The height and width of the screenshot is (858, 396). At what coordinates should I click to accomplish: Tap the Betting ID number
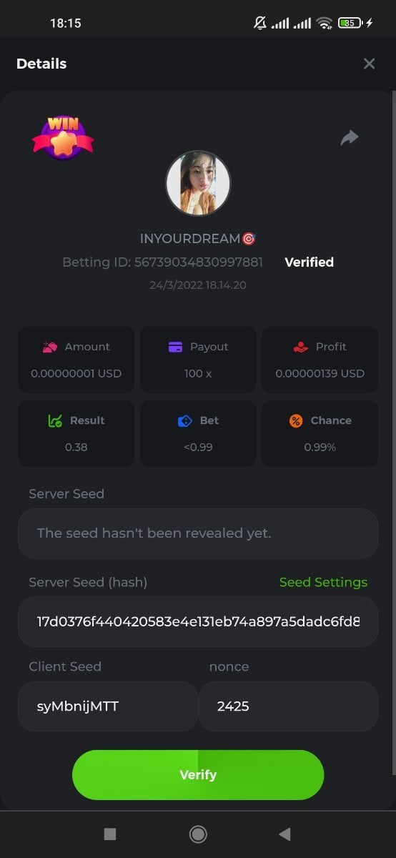tap(199, 262)
